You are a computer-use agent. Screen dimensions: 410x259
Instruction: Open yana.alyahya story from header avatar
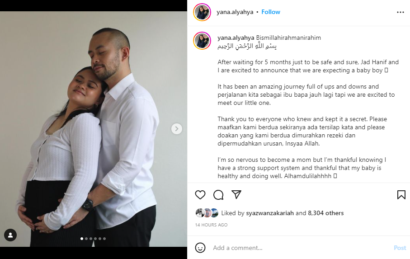(x=202, y=12)
